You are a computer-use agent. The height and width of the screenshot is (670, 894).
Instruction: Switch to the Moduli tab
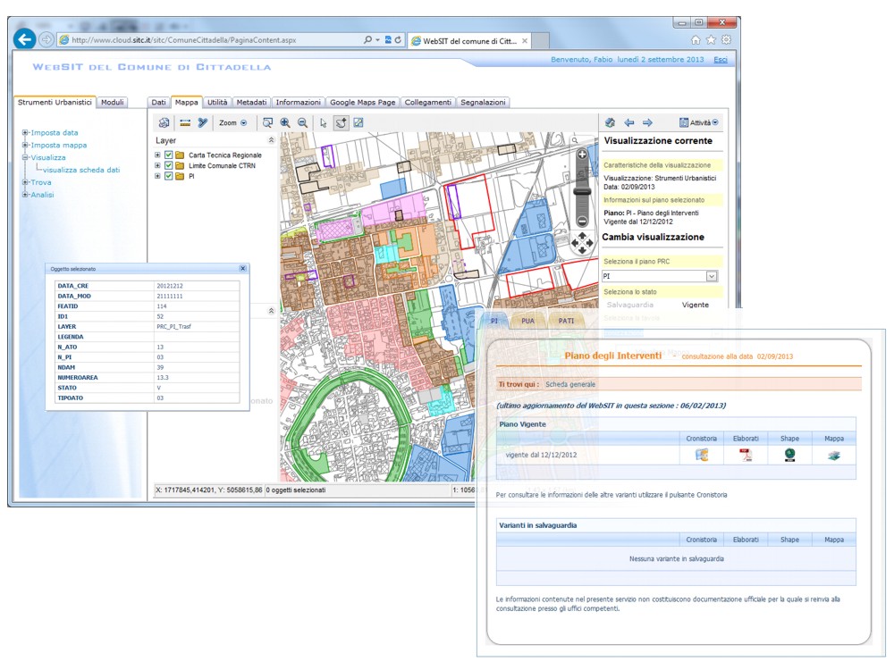point(113,103)
